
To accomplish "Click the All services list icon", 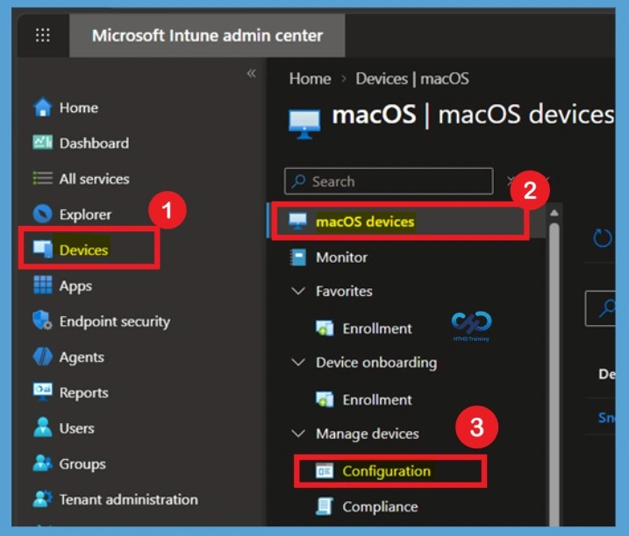I will coord(42,178).
